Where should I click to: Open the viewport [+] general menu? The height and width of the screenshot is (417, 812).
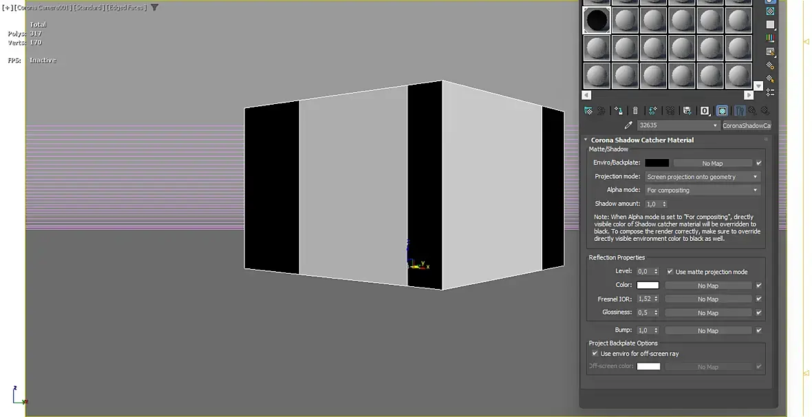coord(8,8)
